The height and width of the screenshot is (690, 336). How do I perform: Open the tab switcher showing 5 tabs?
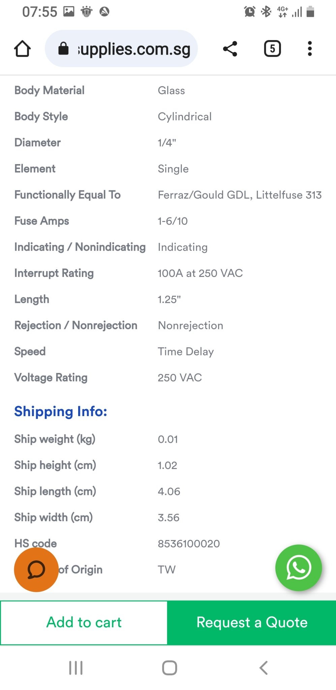point(272,49)
